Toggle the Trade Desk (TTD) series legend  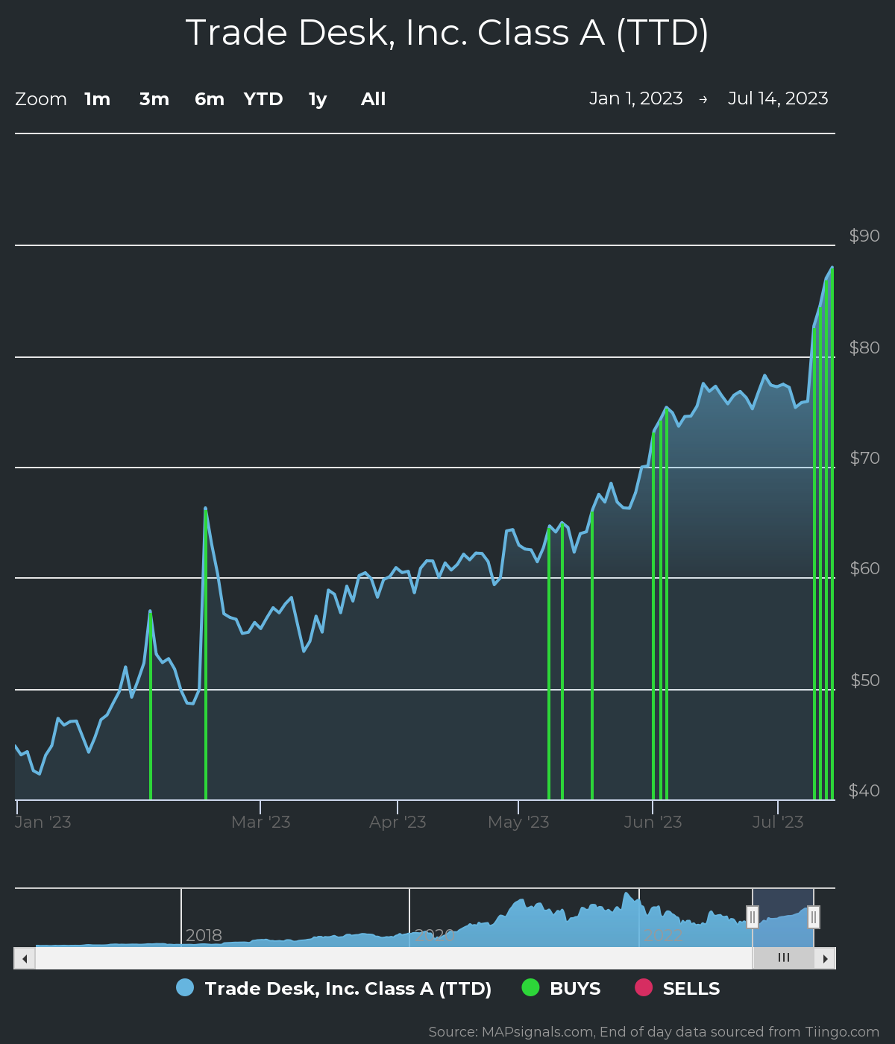348,989
